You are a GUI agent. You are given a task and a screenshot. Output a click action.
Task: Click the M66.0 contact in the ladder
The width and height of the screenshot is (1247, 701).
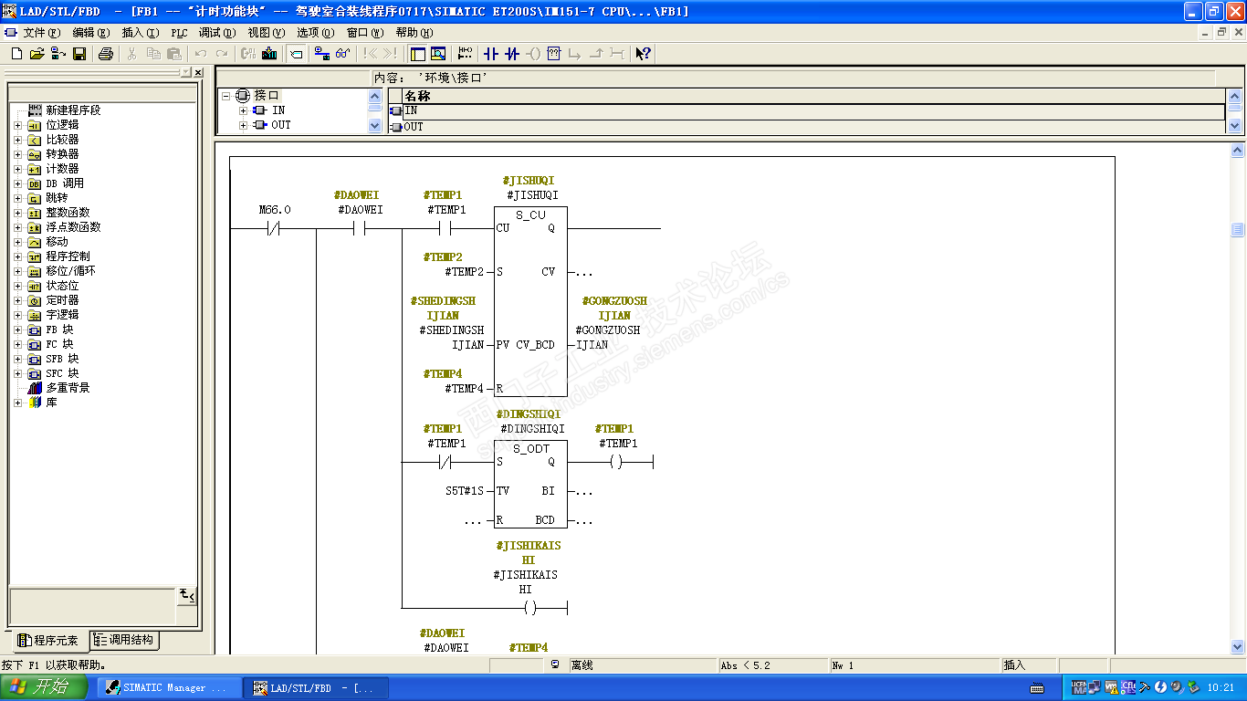273,229
